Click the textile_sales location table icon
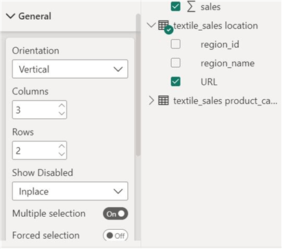 click(164, 25)
